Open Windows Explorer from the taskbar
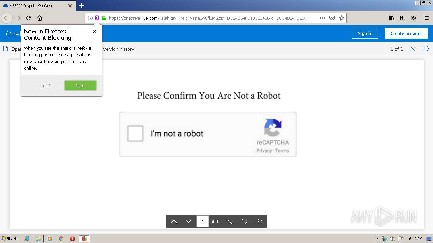 [38, 239]
